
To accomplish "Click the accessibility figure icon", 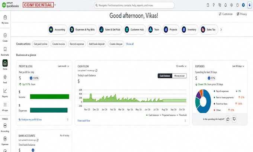I will point(250,5).
